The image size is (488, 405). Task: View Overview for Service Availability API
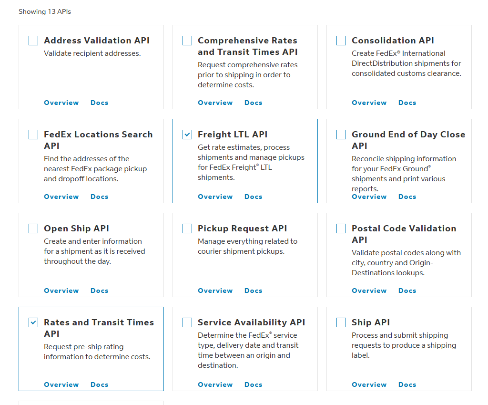215,384
